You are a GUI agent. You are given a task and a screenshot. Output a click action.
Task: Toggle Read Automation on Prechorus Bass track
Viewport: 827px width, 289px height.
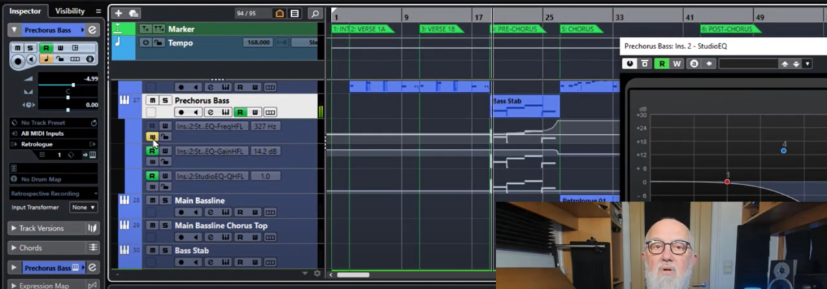[x=240, y=112]
